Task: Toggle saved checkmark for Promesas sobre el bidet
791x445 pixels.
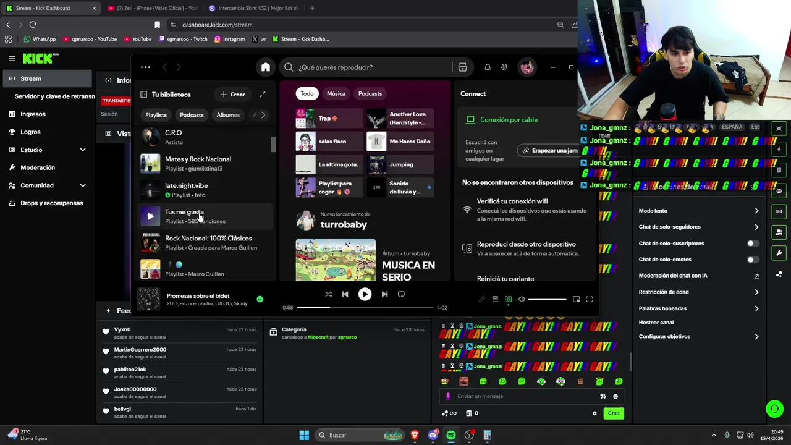Action: (x=260, y=299)
